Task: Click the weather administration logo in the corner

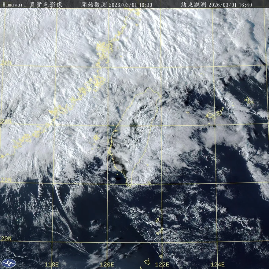Action: tap(9, 263)
